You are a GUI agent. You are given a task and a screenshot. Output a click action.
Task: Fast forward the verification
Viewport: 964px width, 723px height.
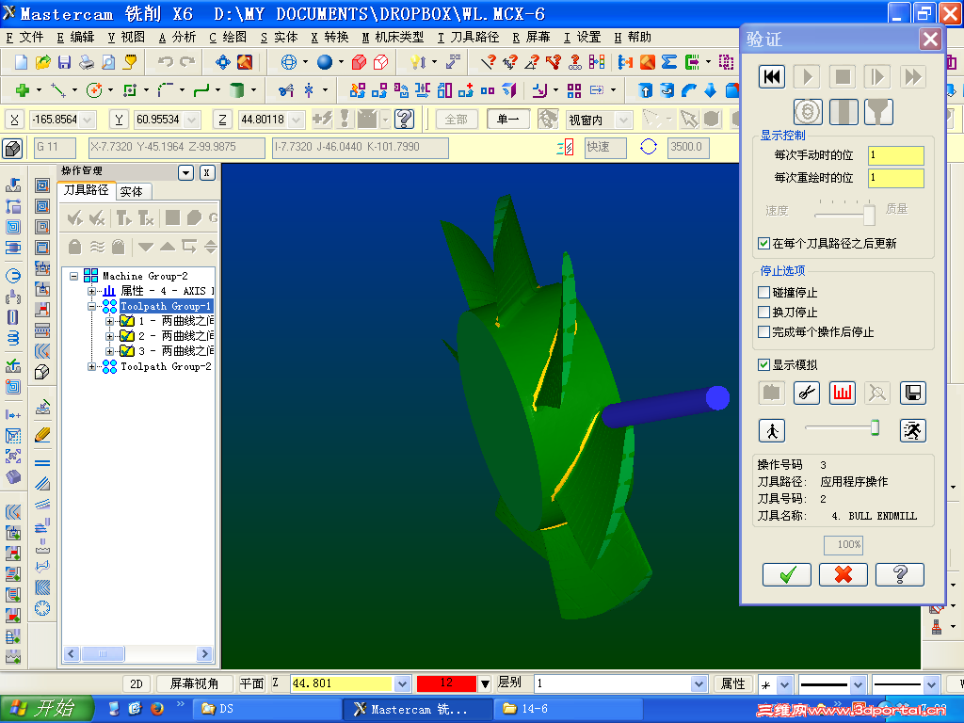(913, 77)
